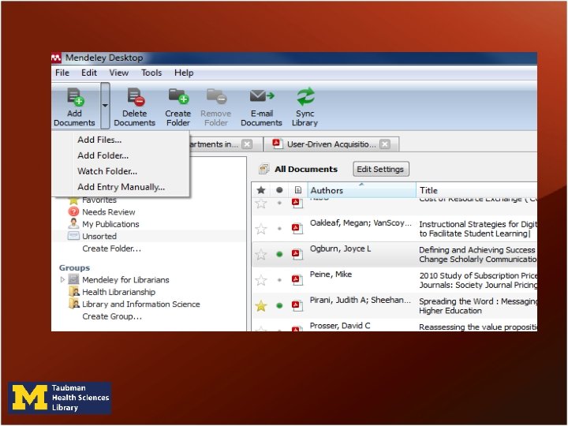
Task: Toggle green read dot for Ogburn row
Action: [279, 254]
